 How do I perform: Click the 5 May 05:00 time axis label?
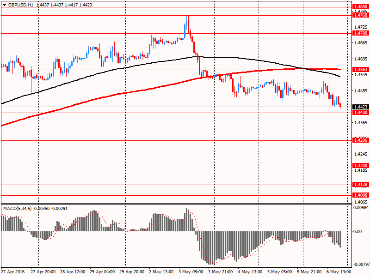(x=280, y=272)
